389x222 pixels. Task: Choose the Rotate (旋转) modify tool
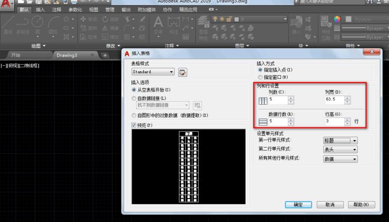pyautogui.click(x=110, y=19)
